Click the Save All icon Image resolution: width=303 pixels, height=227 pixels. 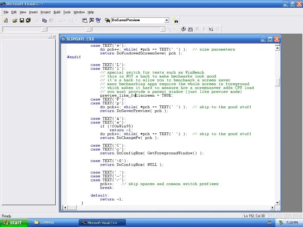(28, 20)
